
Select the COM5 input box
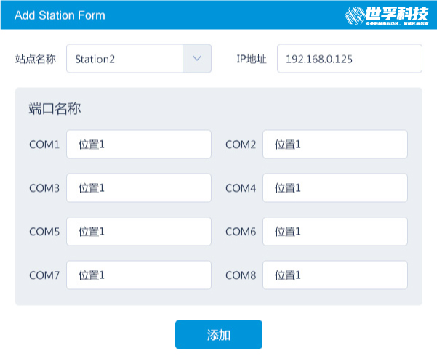tap(138, 232)
